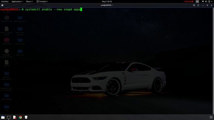Open the Terminal app menu in top bar
Screen dimensions: 214x120
(42, 1)
